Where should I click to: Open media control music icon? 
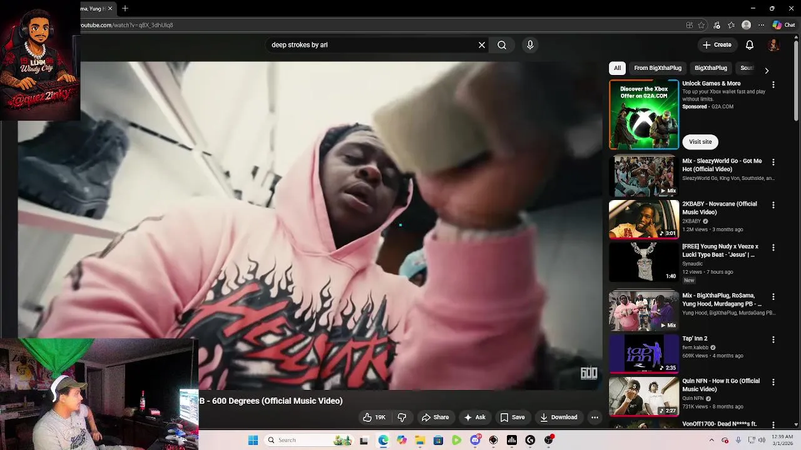[717, 25]
